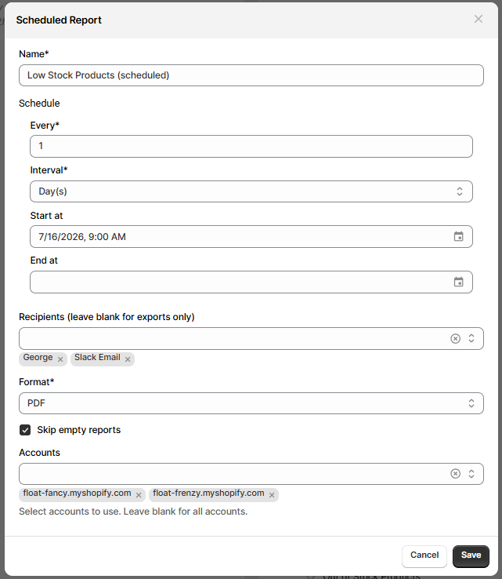Save the scheduled report
Screen dimensions: 502x579
pyautogui.click(x=471, y=556)
